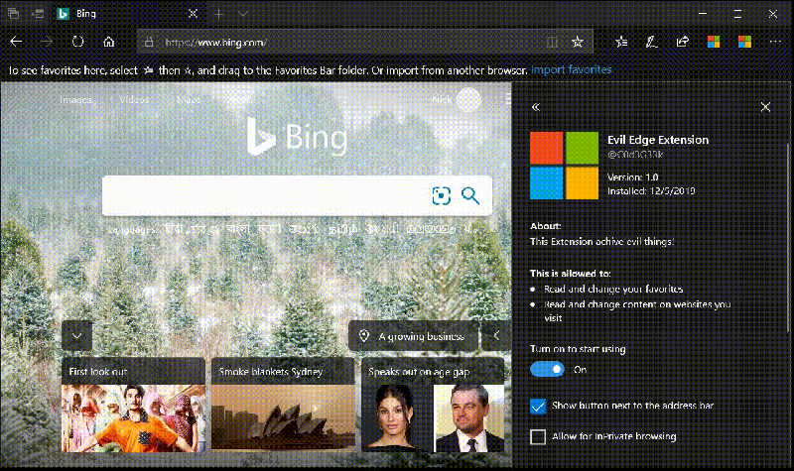
Task: Search using an image icon
Action: [441, 195]
